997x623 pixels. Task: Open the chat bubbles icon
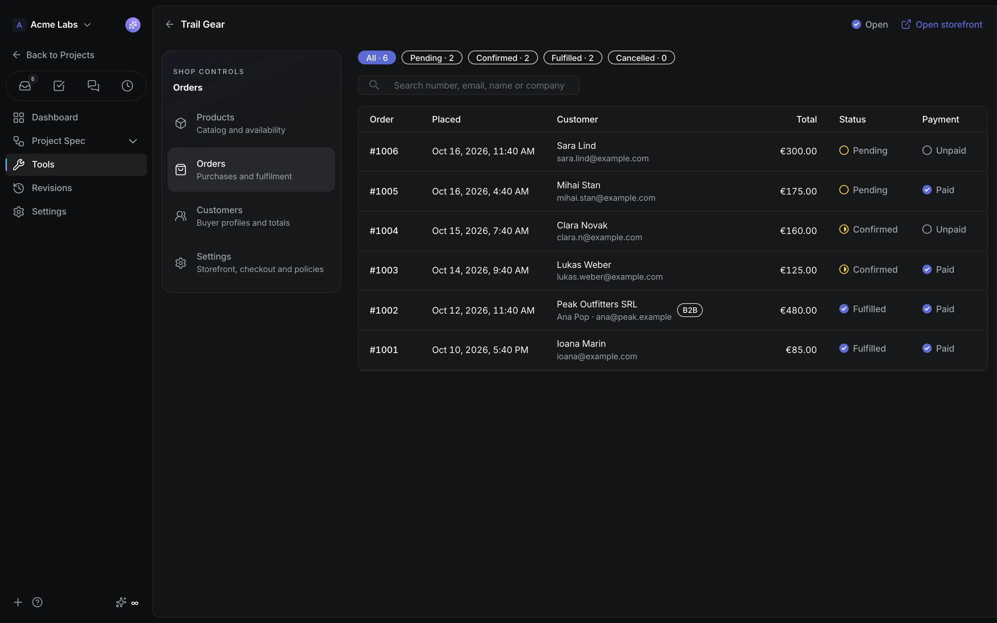(93, 86)
